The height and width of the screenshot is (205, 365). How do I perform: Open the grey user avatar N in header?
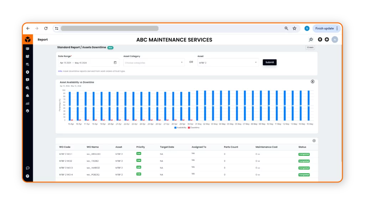[335, 40]
